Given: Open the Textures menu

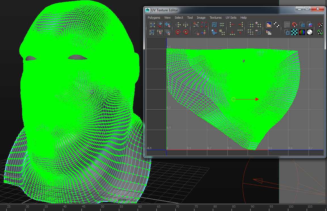Looking at the screenshot, I should tap(216, 18).
